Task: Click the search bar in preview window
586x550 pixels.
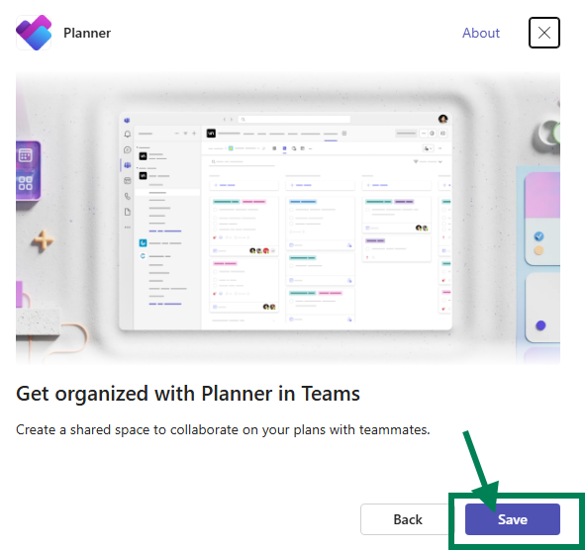Action: tap(295, 119)
